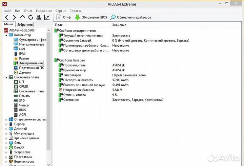This screenshot has height=166, width=244.
Task: Expand the Программы tree branch
Action: coord(6,157)
